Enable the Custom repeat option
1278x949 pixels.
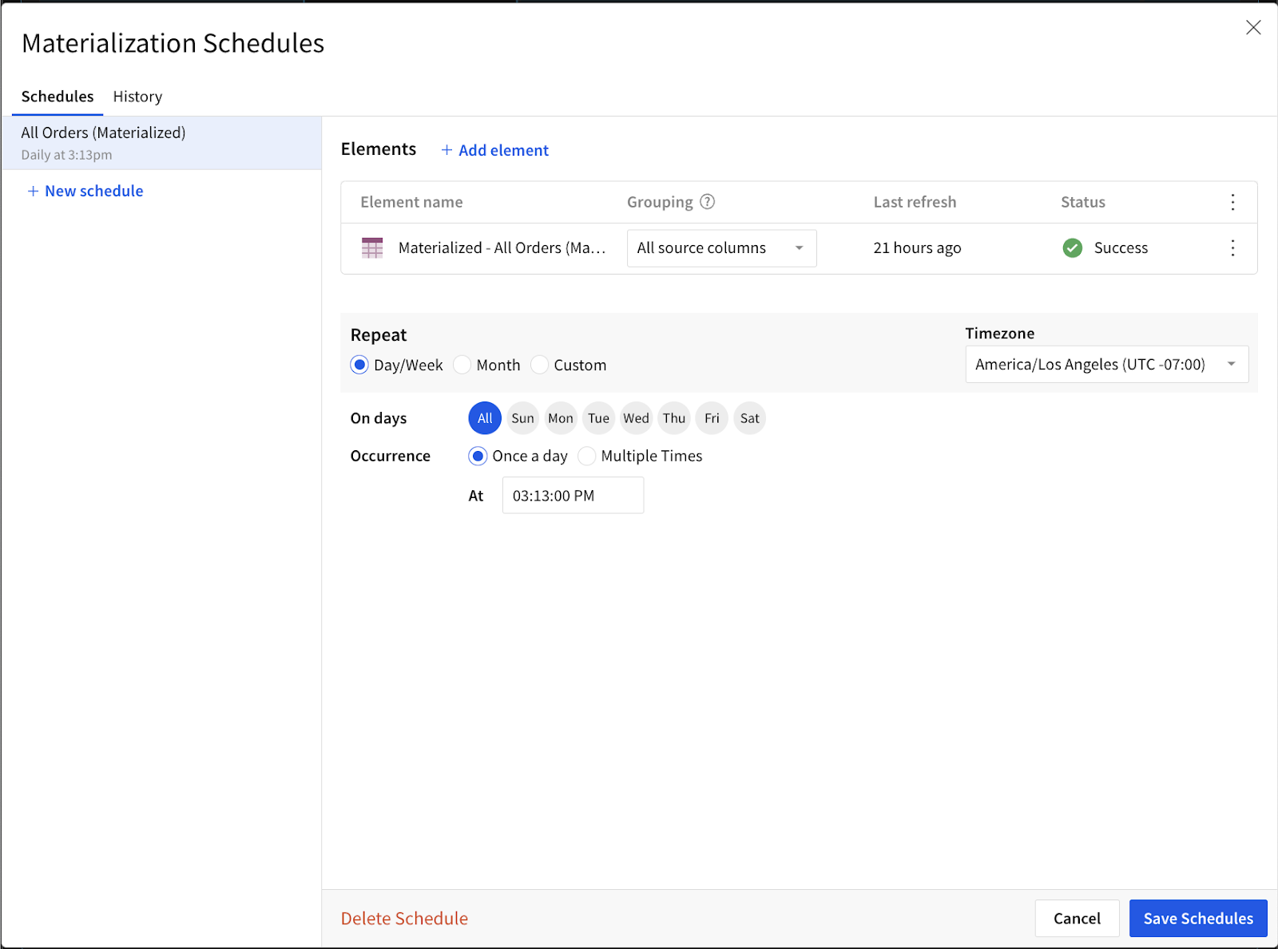tap(540, 365)
